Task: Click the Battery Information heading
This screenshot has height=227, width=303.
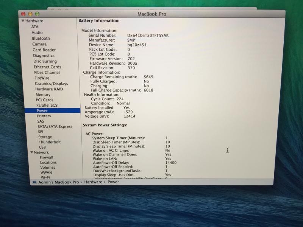Action: (x=99, y=21)
